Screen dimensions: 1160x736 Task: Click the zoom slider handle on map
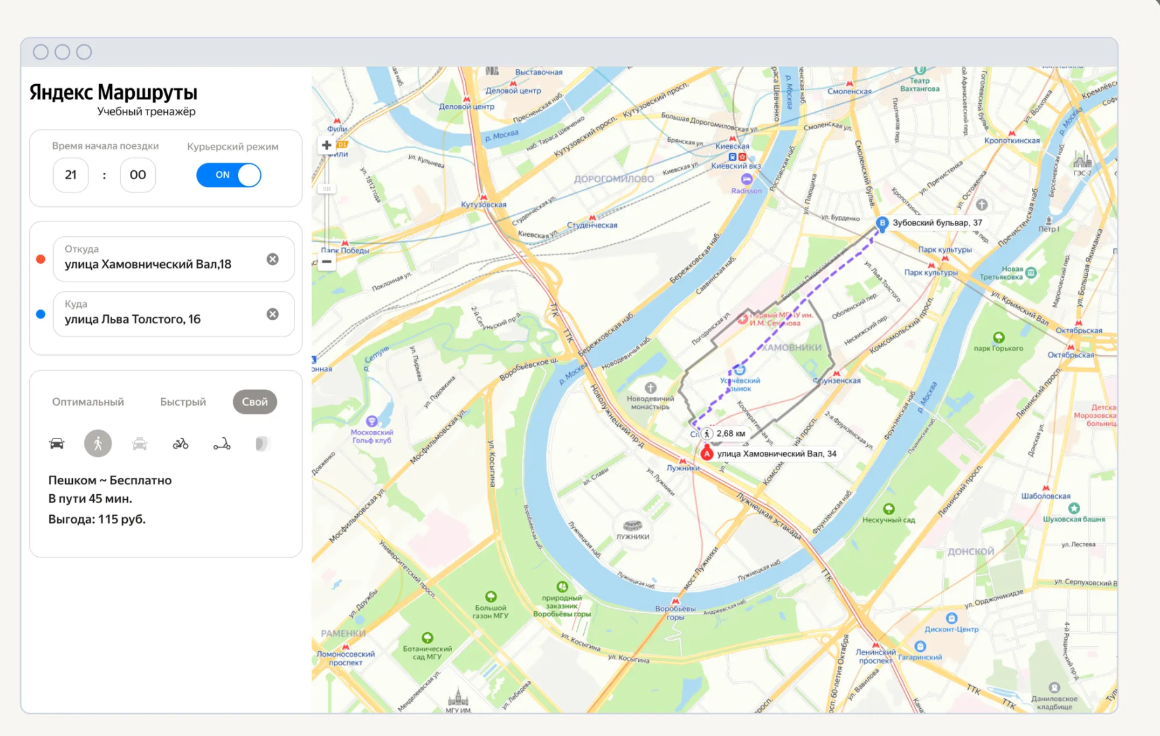(x=327, y=189)
